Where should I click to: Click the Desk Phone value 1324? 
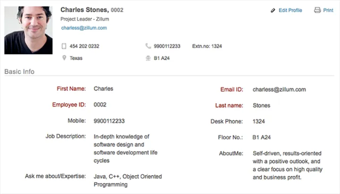click(259, 121)
